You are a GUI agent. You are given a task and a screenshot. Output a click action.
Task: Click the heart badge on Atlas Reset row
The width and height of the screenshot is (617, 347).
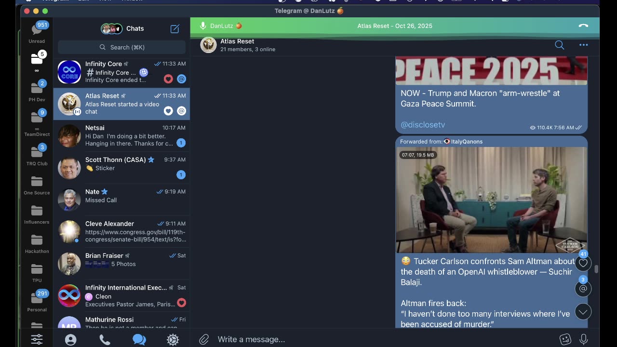168,111
